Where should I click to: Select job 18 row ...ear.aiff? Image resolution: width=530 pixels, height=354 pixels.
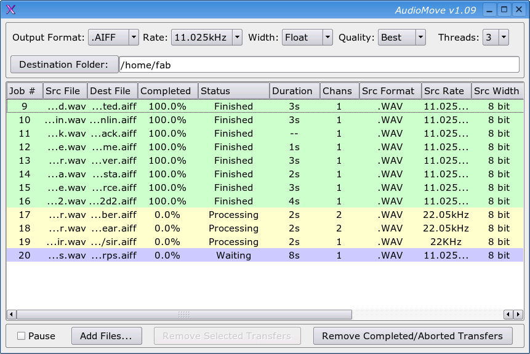pos(265,228)
